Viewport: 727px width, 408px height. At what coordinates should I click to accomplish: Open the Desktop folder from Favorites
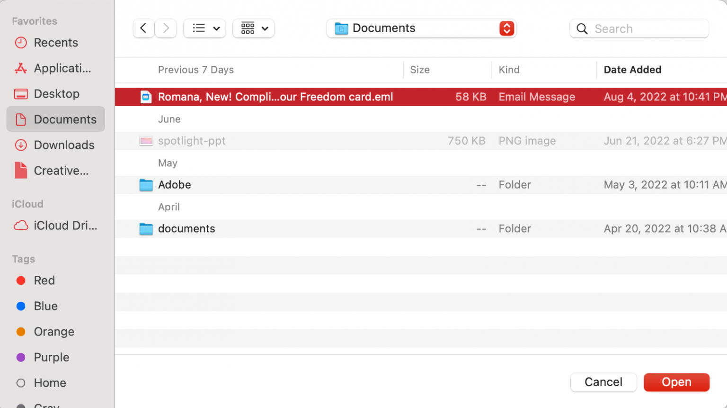pyautogui.click(x=57, y=94)
